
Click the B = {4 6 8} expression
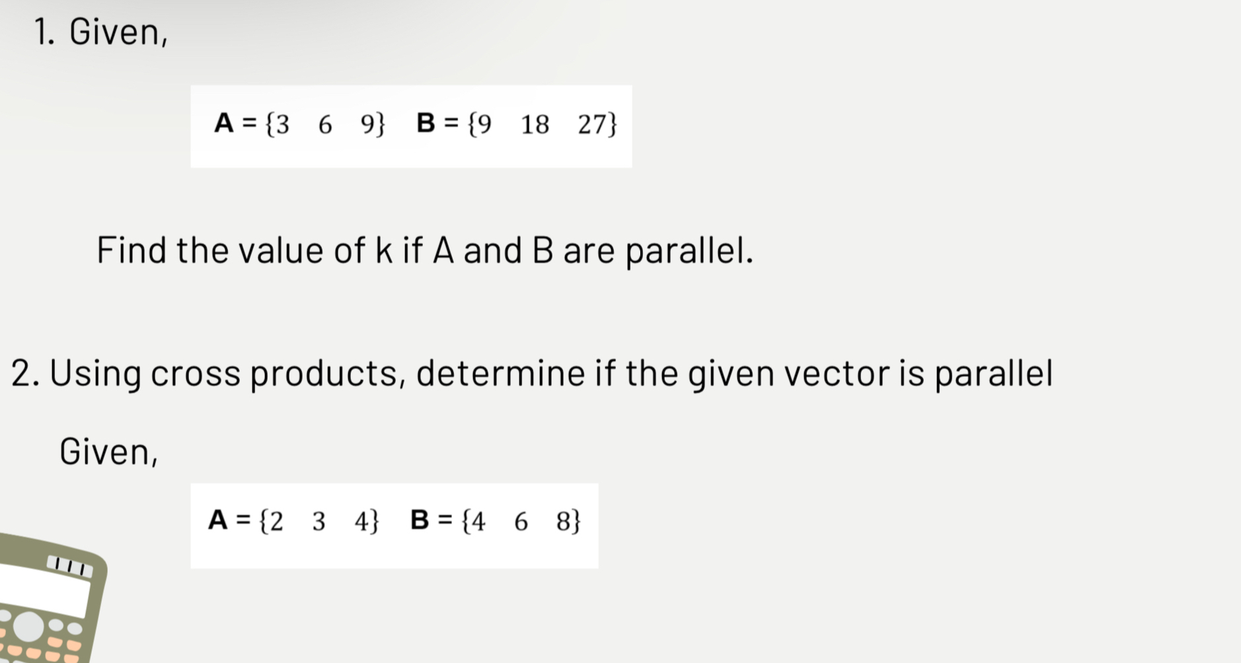[495, 521]
